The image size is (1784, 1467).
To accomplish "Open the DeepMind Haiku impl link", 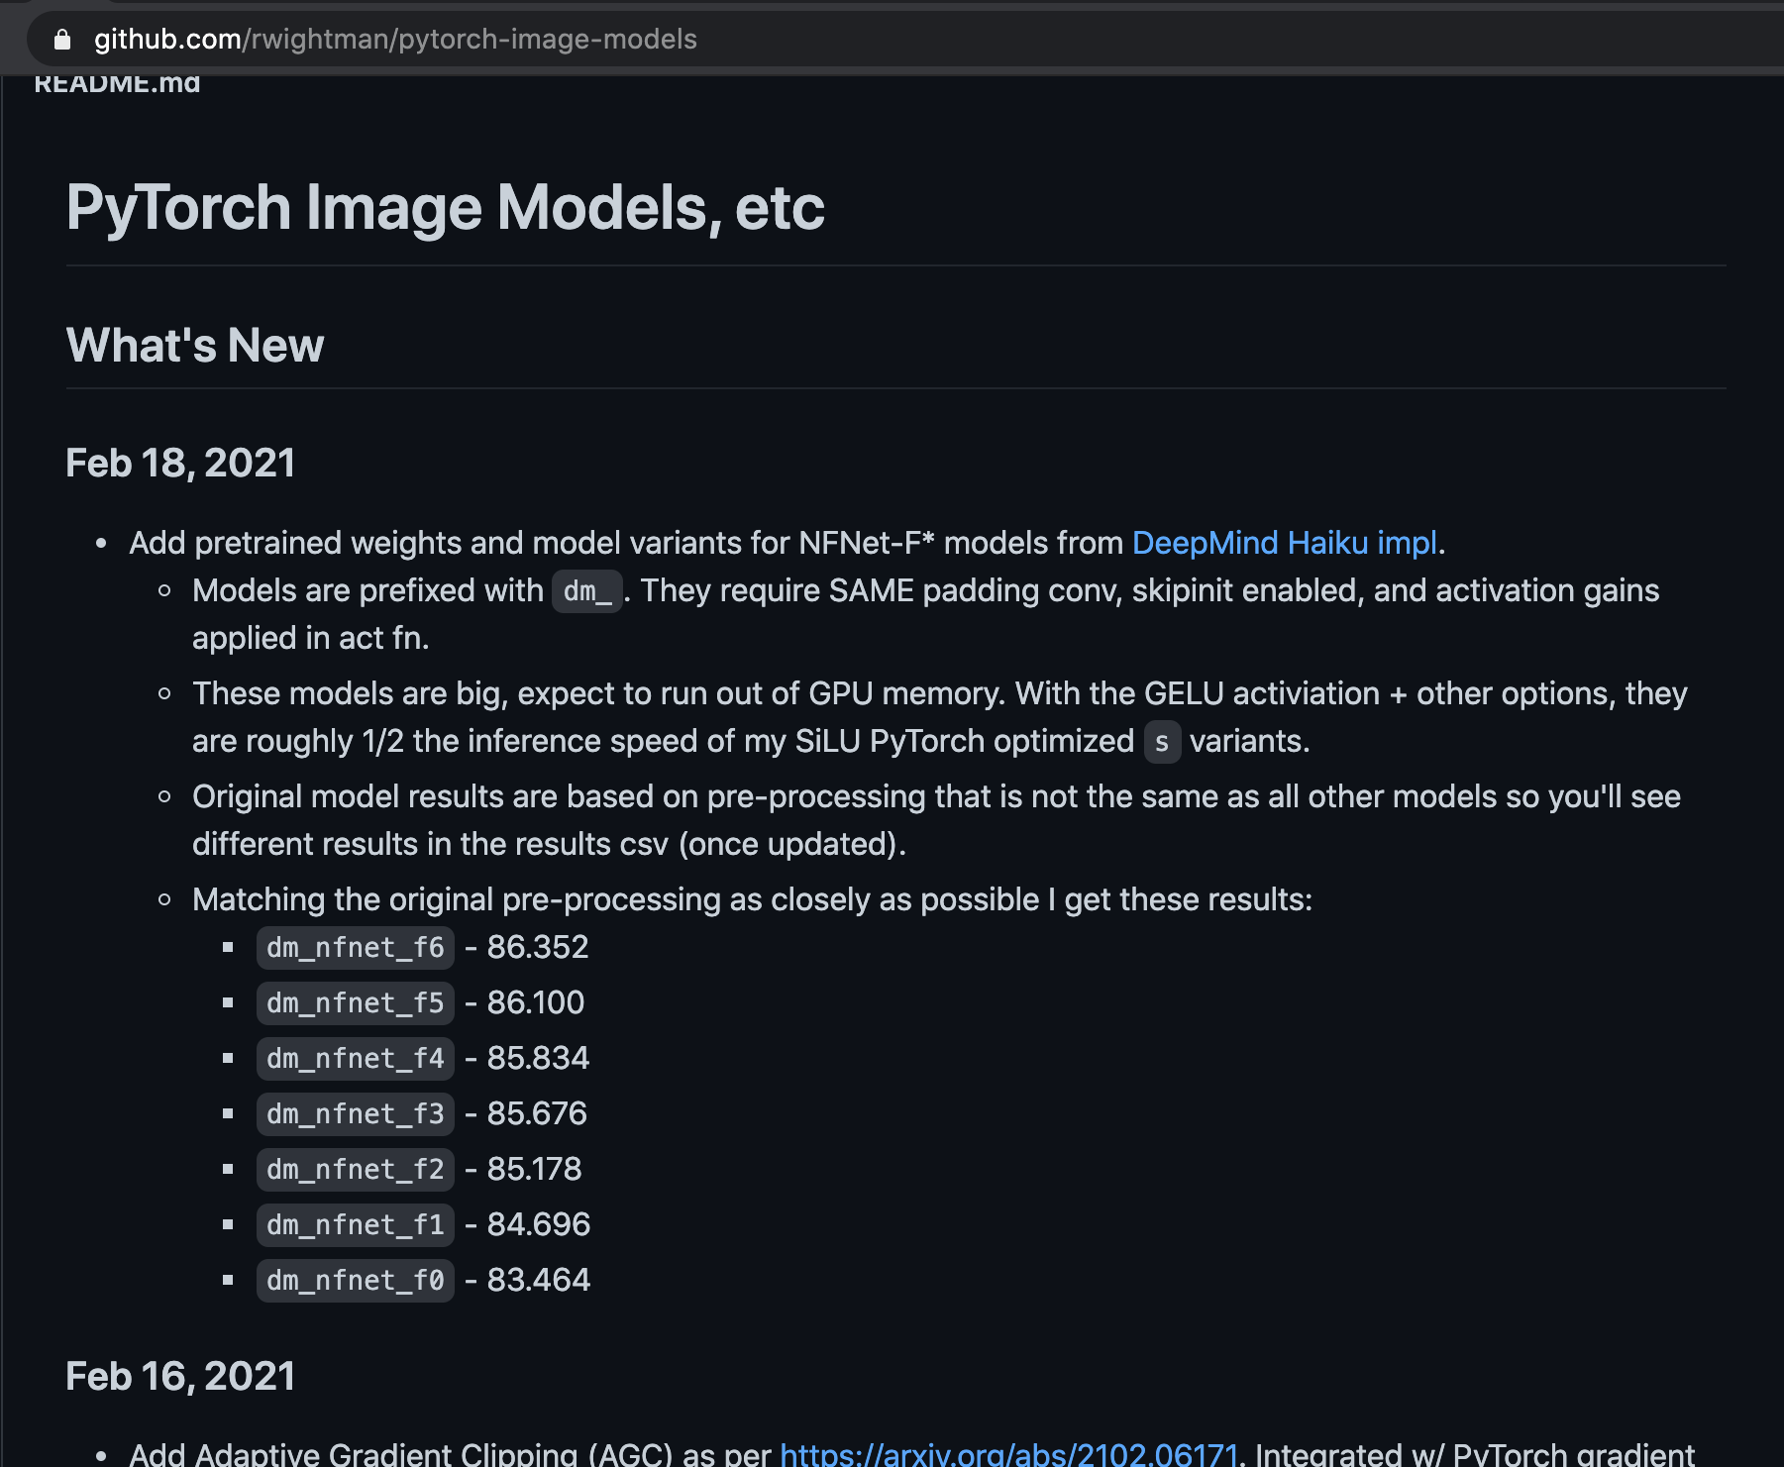I will (x=1284, y=543).
